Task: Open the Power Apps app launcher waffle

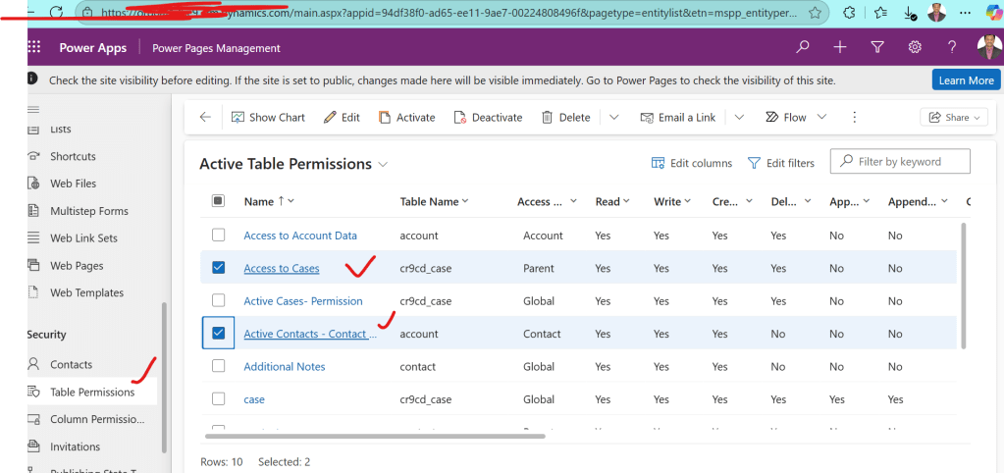Action: (35, 47)
